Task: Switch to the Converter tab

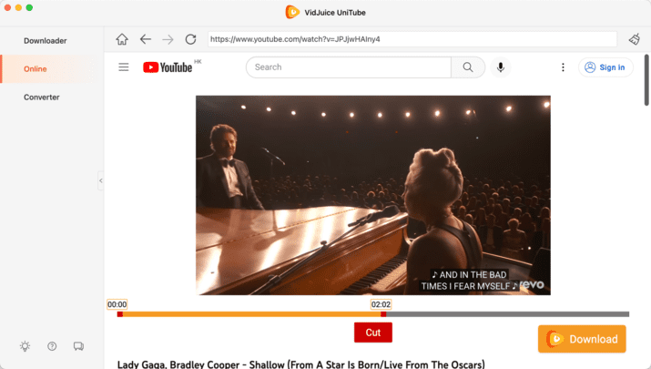Action: coord(42,97)
